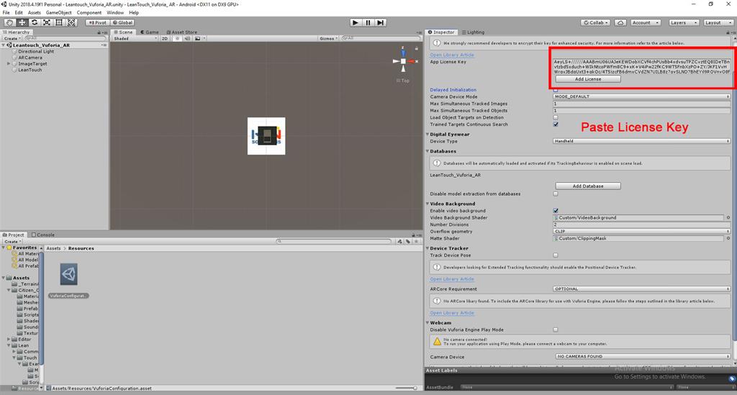This screenshot has height=395, width=737.
Task: Search by type icon in Project panel
Action: [399, 242]
